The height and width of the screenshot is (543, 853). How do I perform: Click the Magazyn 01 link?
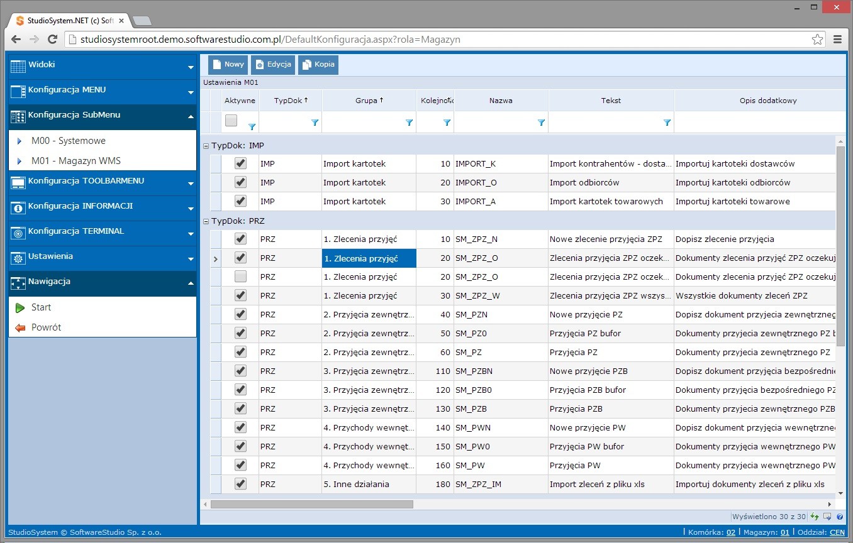[x=784, y=532]
